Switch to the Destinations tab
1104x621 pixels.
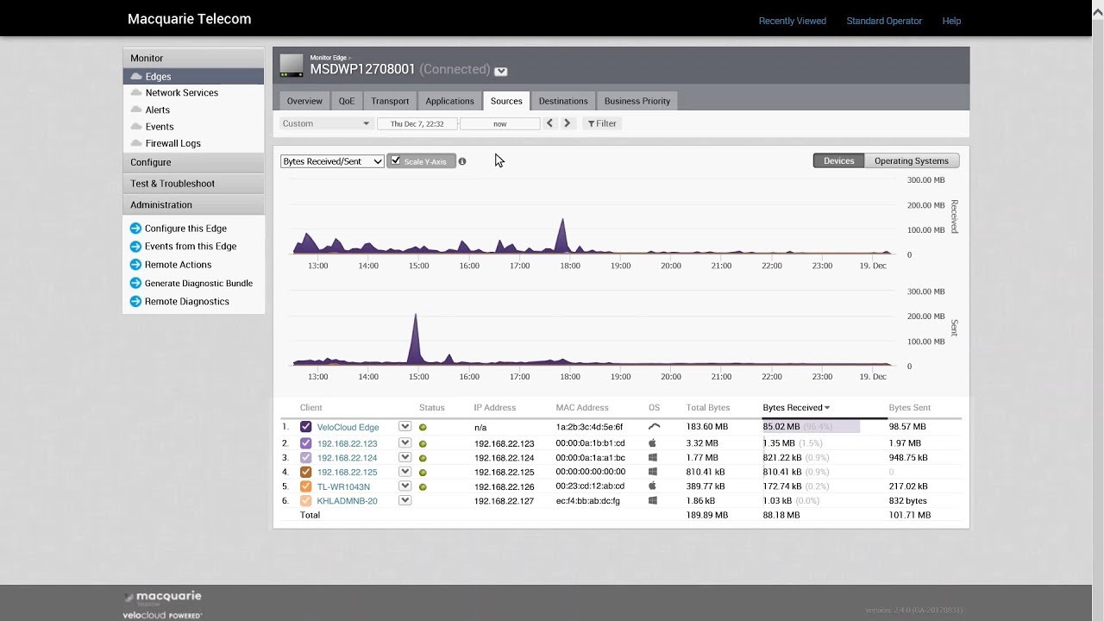click(x=563, y=101)
